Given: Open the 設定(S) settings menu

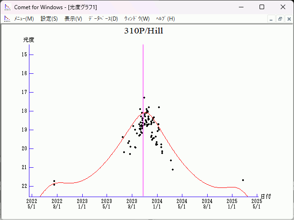Looking at the screenshot, I should (49, 19).
